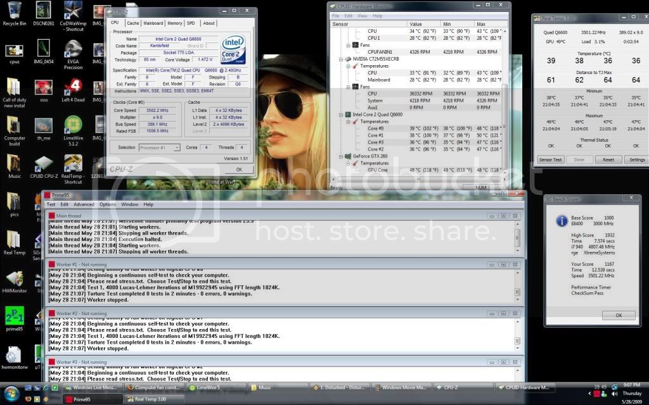Image resolution: width=649 pixels, height=405 pixels.
Task: Open the RealTemp Shortcut desktop icon
Action: click(x=74, y=170)
